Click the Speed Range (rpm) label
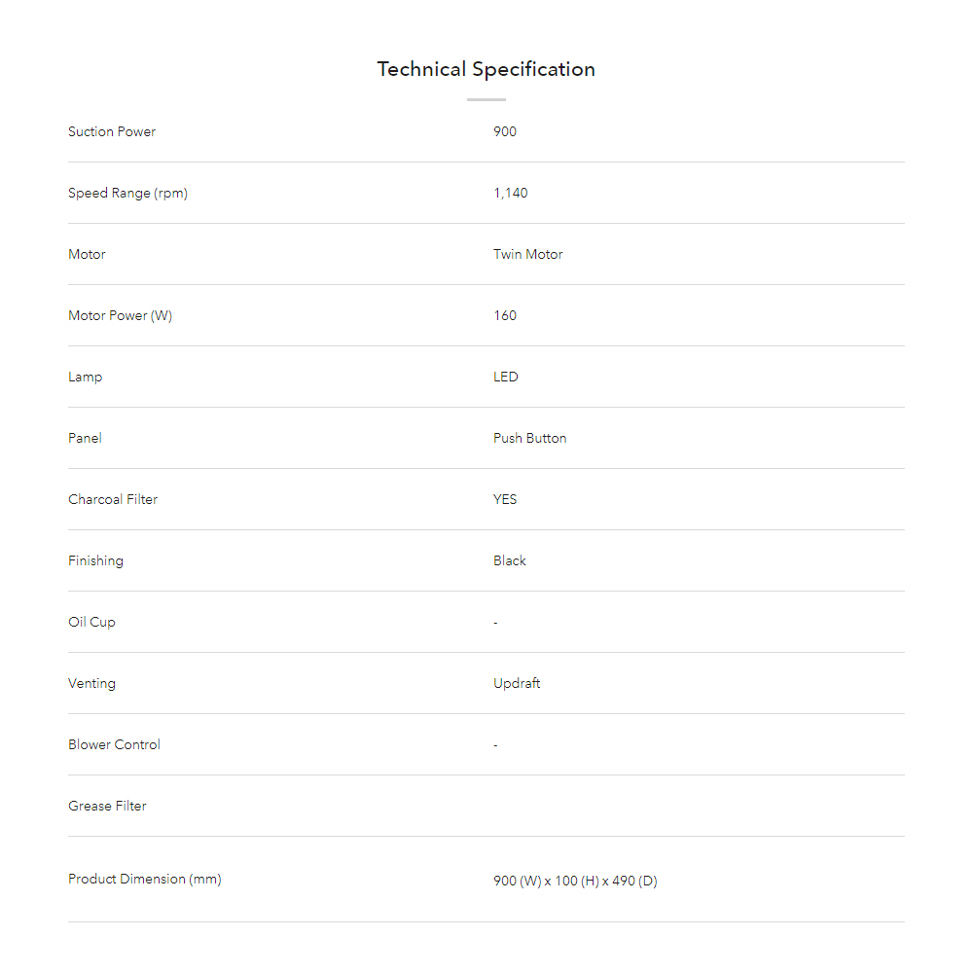973x973 pixels. 127,193
